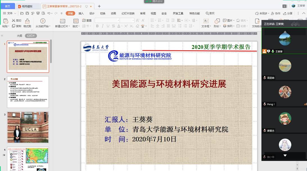This screenshot has height=171, width=307.
Task: Click the Undo arrow icon
Action: click(49, 13)
